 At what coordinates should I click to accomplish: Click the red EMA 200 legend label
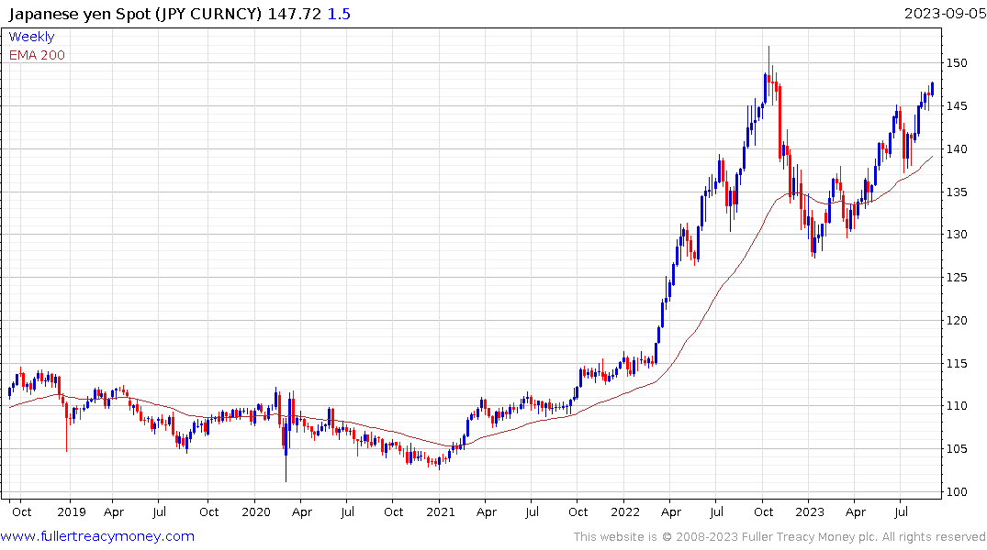pos(37,55)
